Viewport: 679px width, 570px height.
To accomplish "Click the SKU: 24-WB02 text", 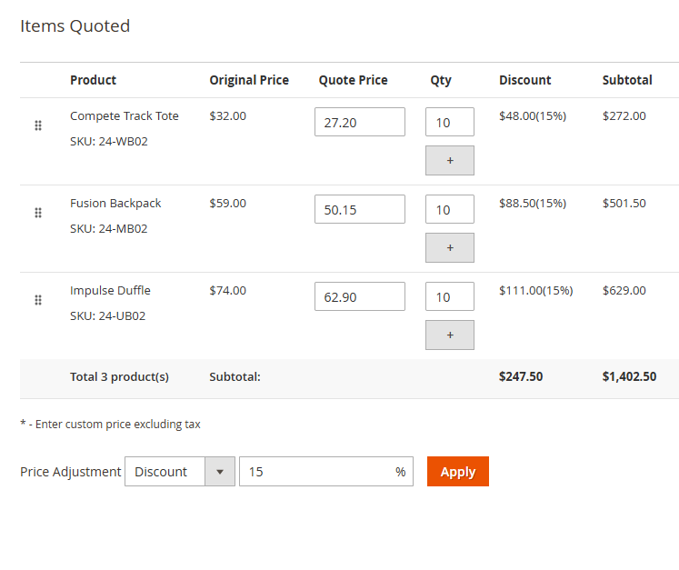I will tap(109, 142).
